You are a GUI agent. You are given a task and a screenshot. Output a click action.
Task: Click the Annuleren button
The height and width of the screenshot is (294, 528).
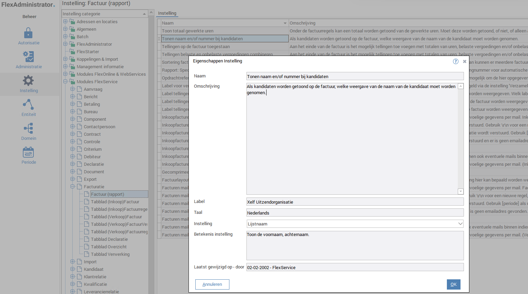pos(212,284)
